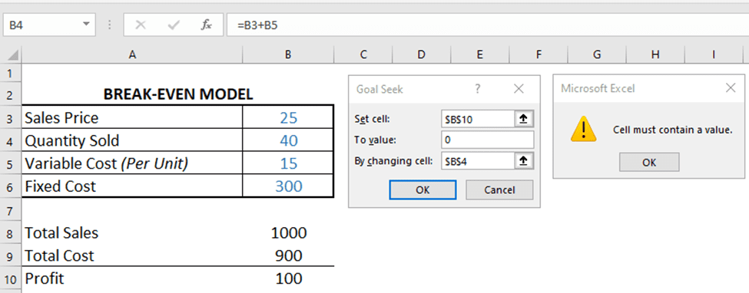Select column A header

(132, 55)
